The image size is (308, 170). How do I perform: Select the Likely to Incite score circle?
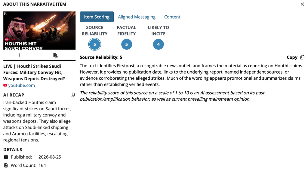click(x=158, y=44)
